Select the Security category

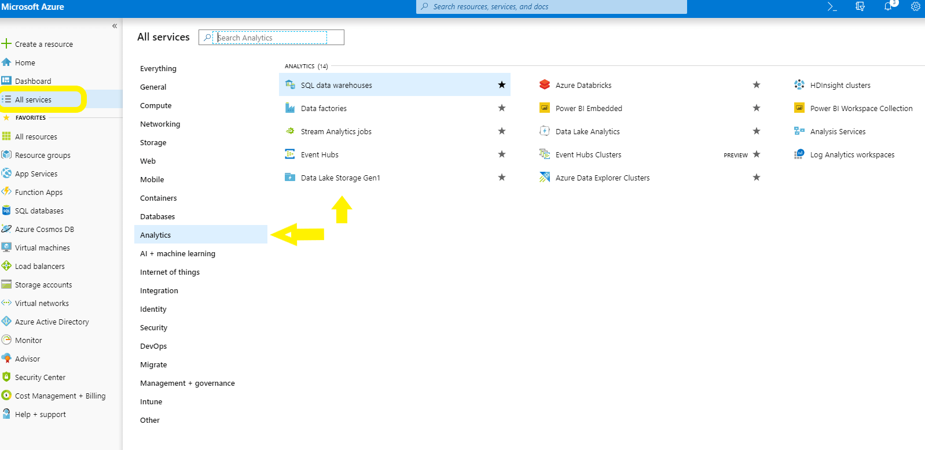[x=153, y=327]
